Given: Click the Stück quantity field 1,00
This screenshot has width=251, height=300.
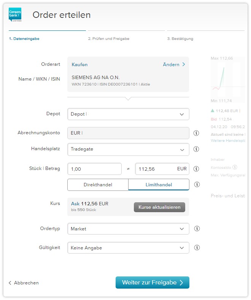Looking at the screenshot, I should click(x=95, y=169).
